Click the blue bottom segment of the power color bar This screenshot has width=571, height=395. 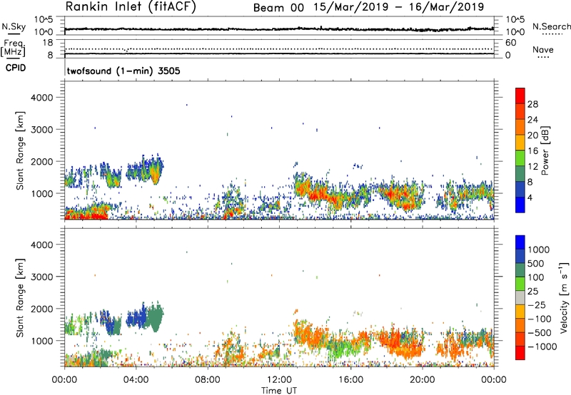point(520,205)
